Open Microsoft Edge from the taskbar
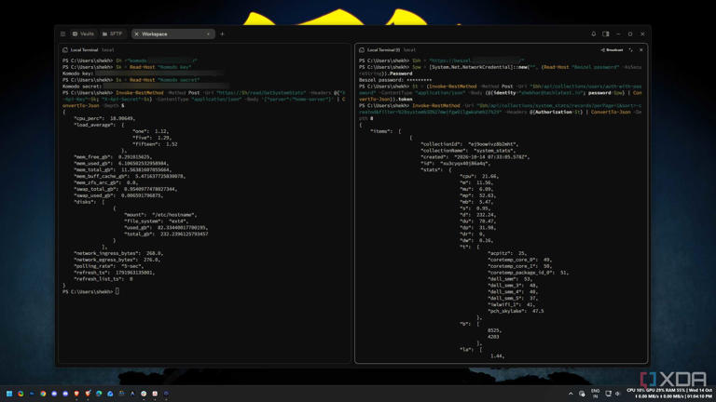 99,394
